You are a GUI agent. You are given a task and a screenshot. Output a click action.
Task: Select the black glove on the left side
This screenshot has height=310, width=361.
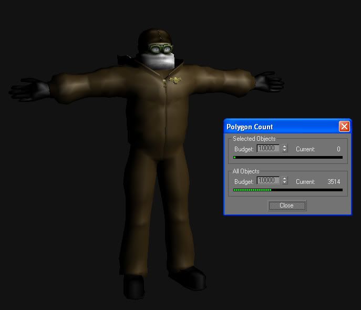click(x=32, y=90)
